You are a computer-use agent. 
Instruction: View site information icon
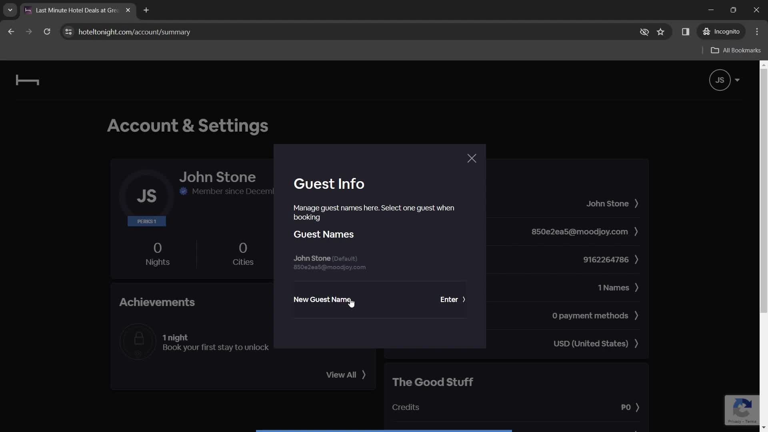(x=68, y=32)
